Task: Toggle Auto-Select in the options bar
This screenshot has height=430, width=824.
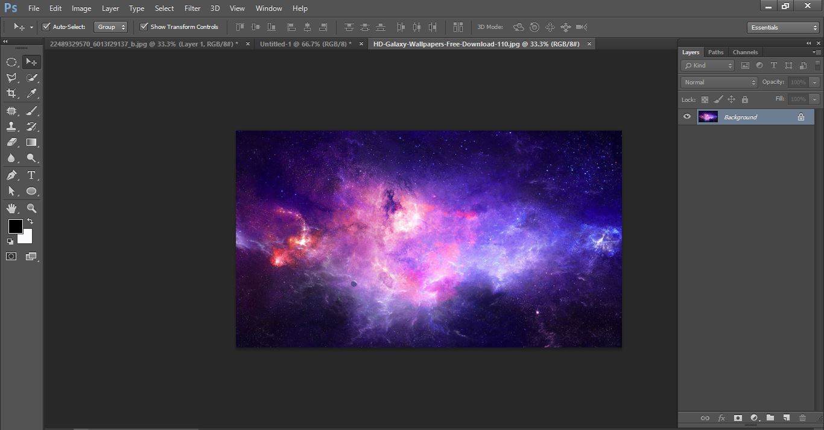Action: point(46,26)
